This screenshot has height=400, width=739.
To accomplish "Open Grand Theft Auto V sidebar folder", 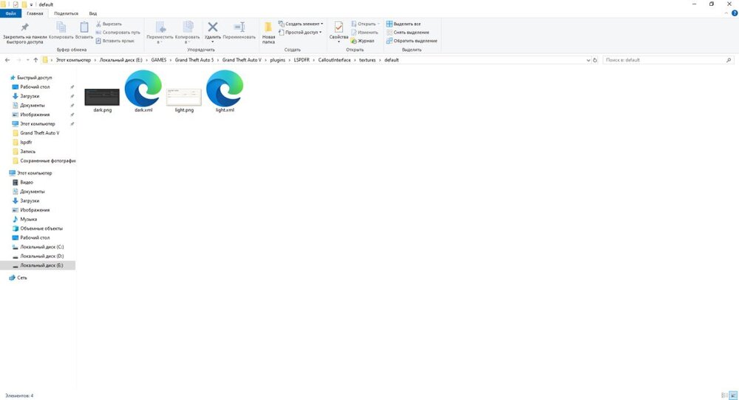I will tap(40, 133).
